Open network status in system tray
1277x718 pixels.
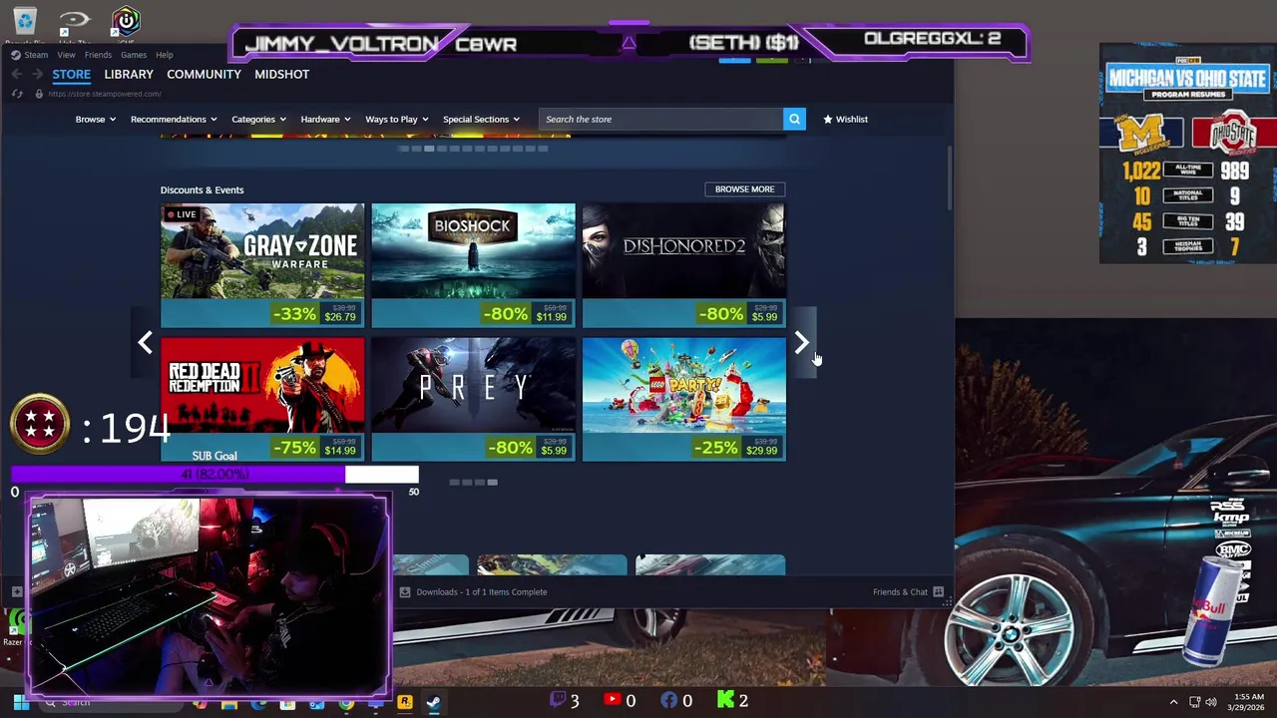click(x=1193, y=702)
